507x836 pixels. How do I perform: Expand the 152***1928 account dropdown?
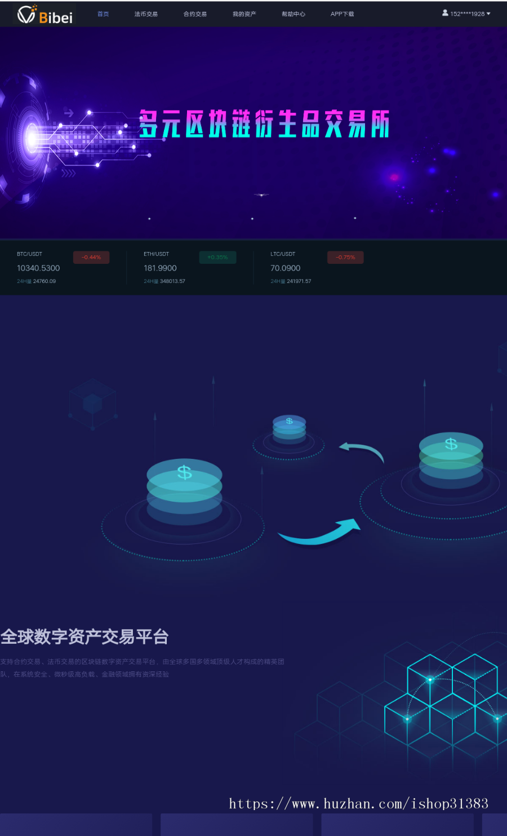click(x=466, y=14)
